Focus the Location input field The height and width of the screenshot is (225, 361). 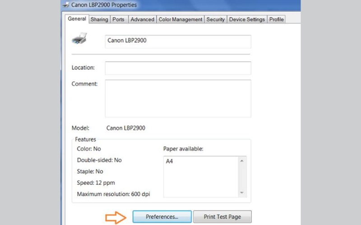[x=178, y=68]
